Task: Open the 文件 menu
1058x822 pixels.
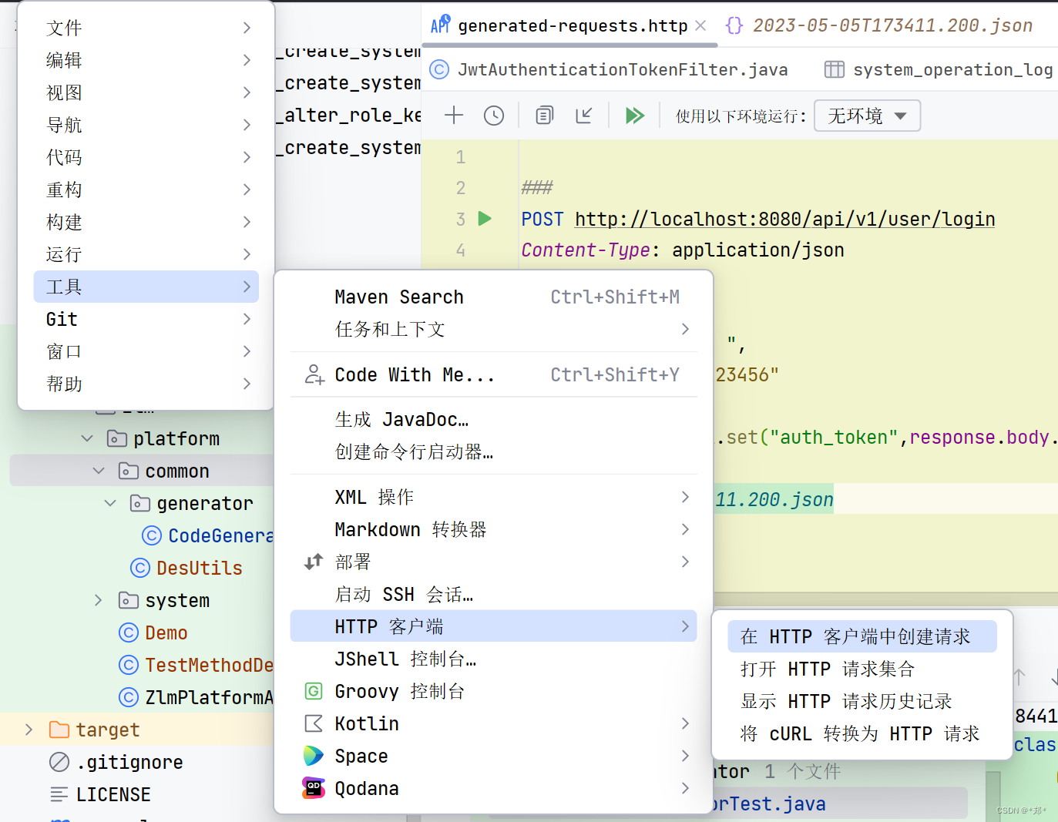Action: click(146, 28)
